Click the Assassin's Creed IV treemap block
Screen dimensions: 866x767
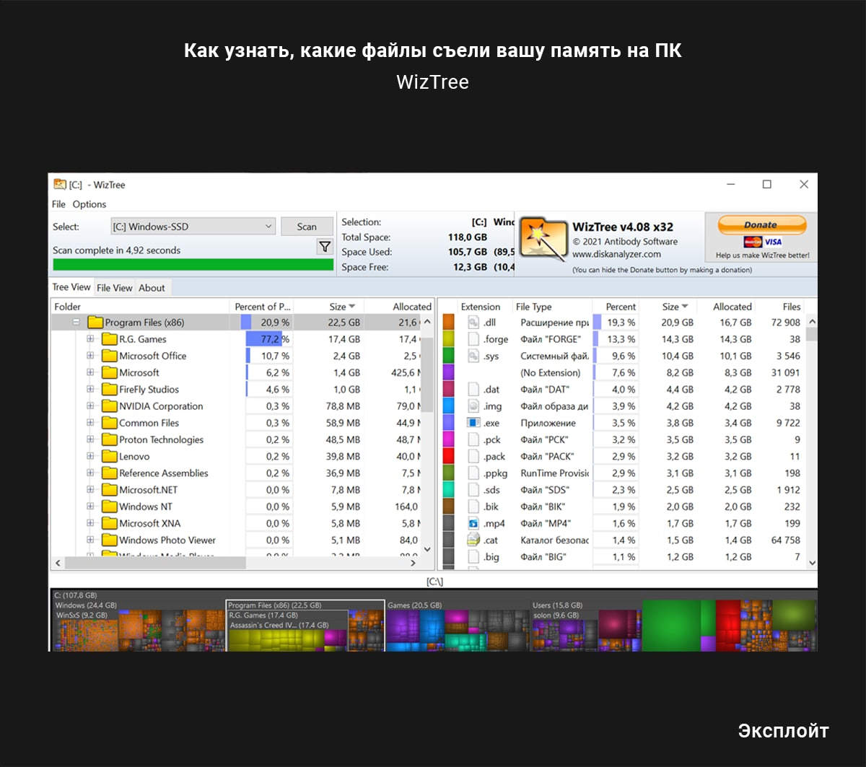coord(287,635)
